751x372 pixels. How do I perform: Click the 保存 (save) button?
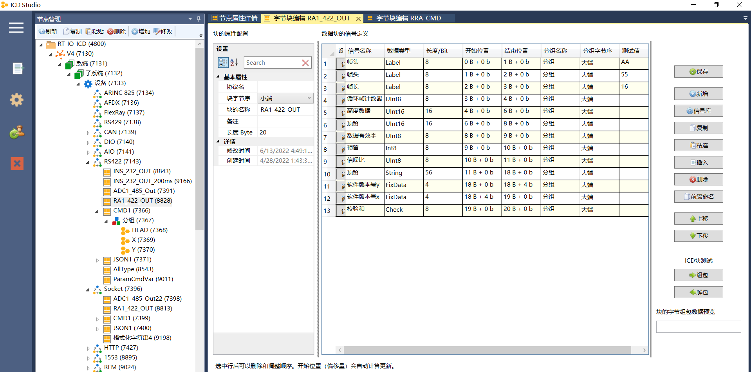[699, 71]
